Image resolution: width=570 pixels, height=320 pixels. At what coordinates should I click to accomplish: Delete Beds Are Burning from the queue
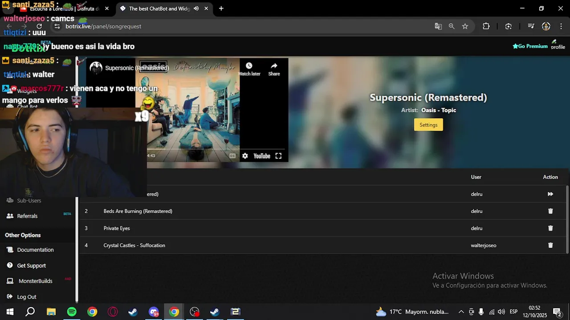coord(550,211)
